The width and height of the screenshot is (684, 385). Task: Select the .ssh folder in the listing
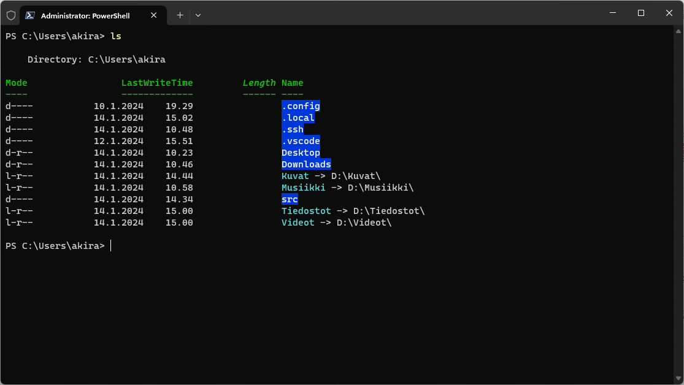(x=291, y=129)
